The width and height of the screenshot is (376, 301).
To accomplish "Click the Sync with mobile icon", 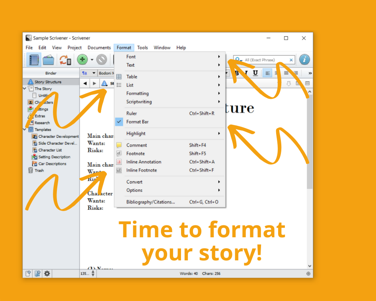I will point(65,60).
